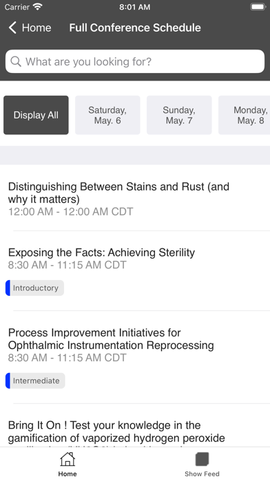270x479 pixels.
Task: Open Exposing the Facts: Achieving Sterility
Action: pos(135,271)
